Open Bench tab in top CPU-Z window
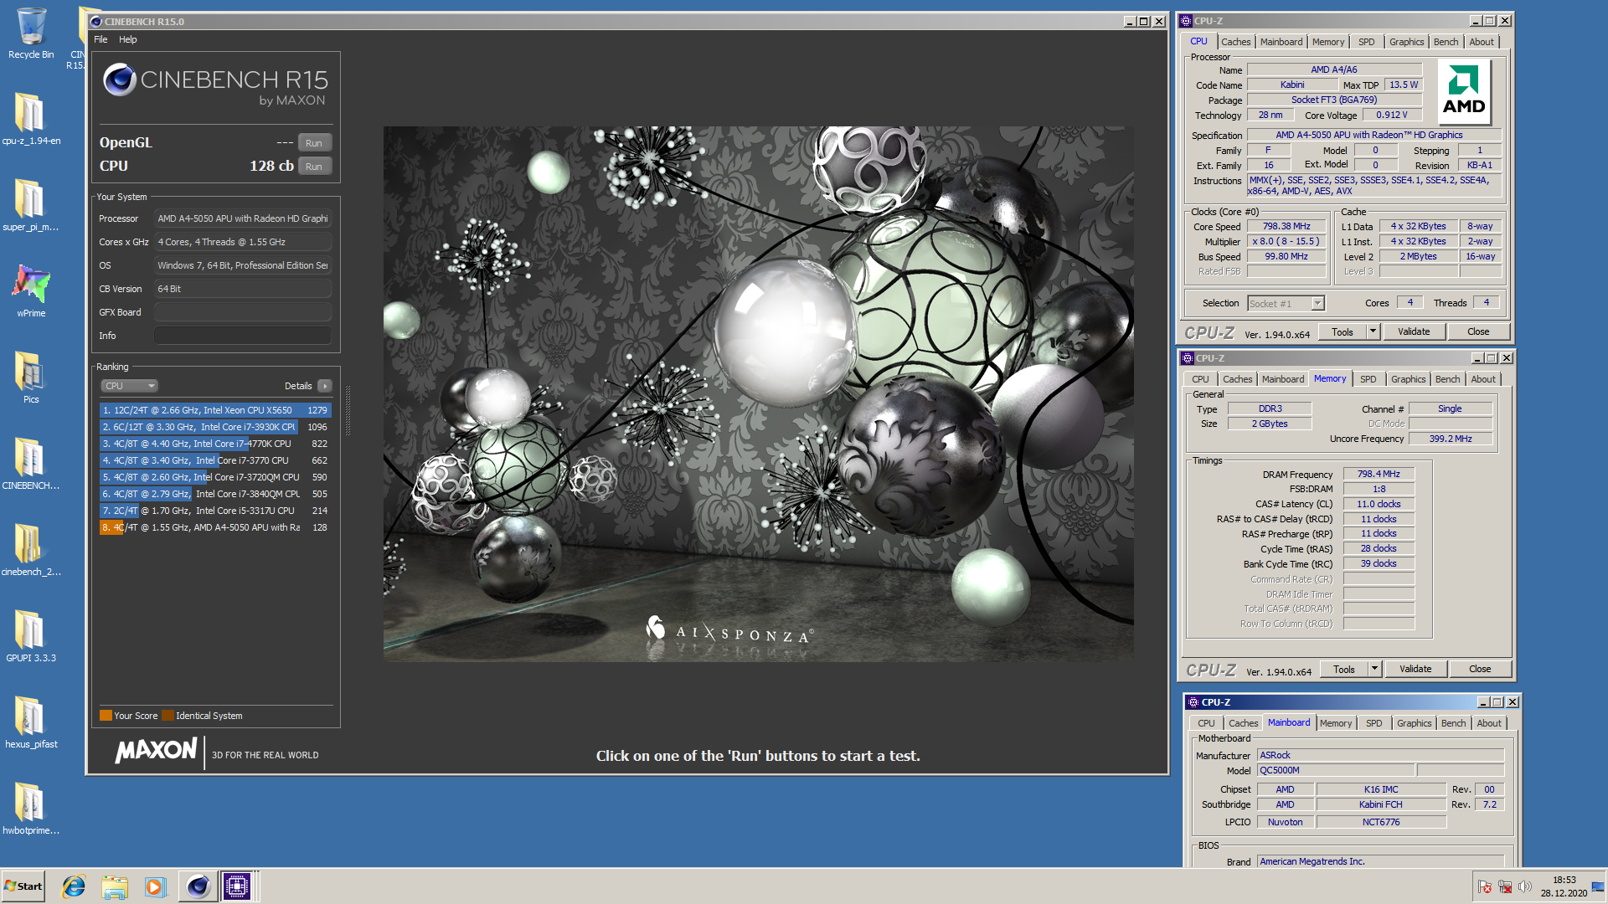1608x904 pixels. (x=1446, y=42)
